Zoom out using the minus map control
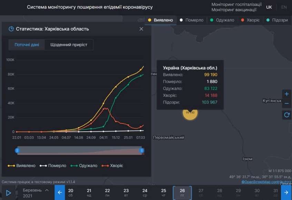Image resolution: width=292 pixels, height=200 pixels. click(x=286, y=103)
